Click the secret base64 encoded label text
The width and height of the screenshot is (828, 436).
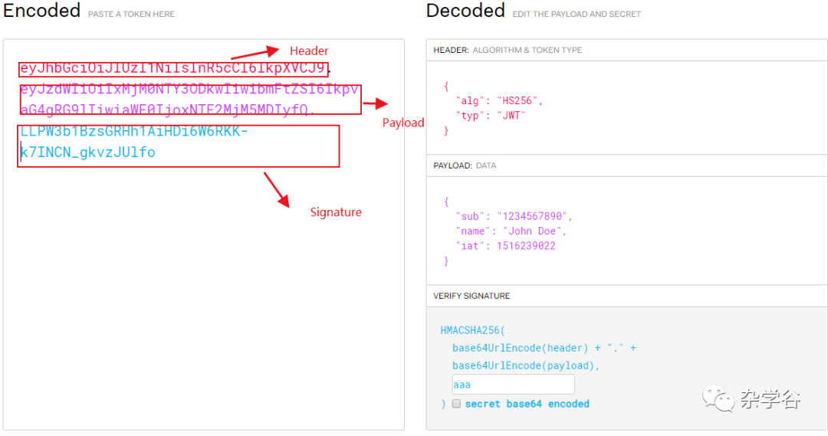click(x=527, y=404)
